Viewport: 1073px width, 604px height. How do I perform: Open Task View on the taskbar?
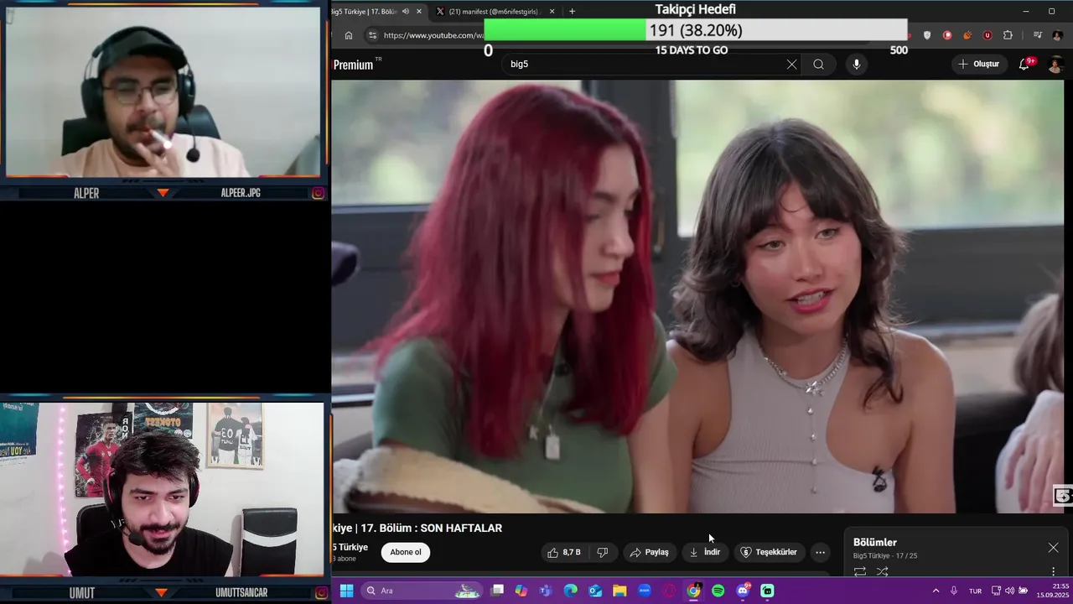click(x=497, y=591)
